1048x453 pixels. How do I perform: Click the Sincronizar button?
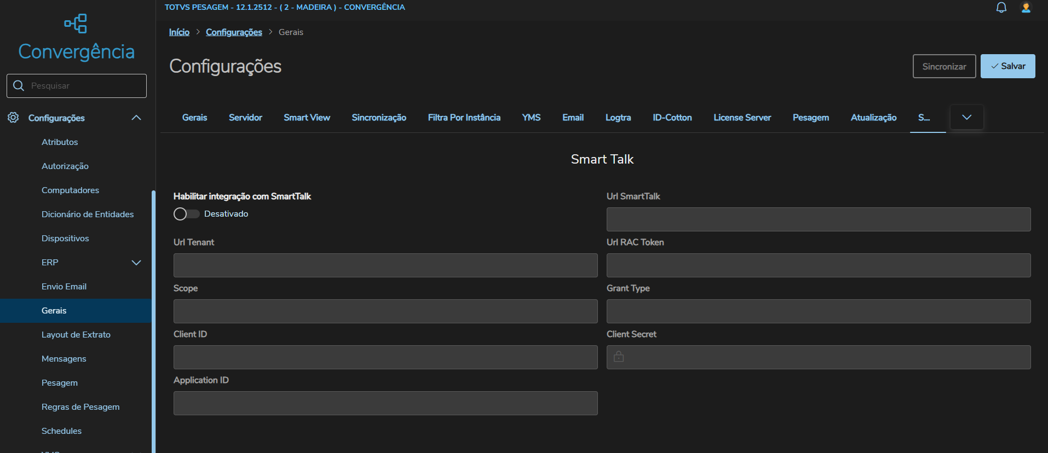coord(944,66)
